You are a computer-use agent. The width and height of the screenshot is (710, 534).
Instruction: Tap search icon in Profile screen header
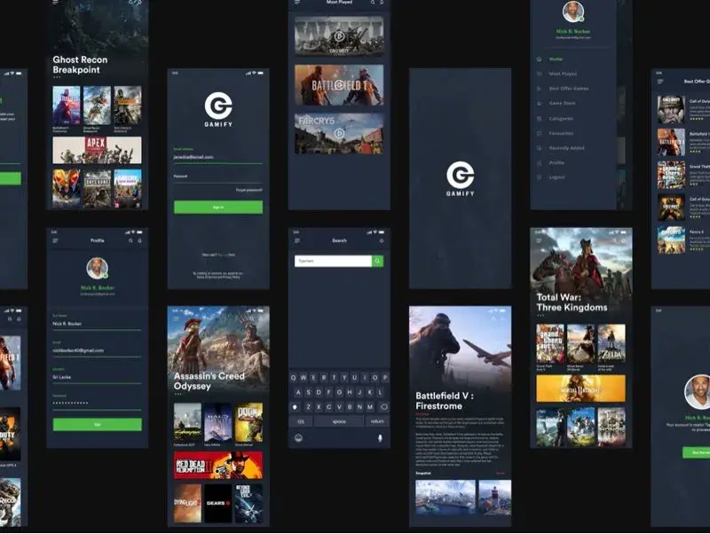(x=130, y=240)
